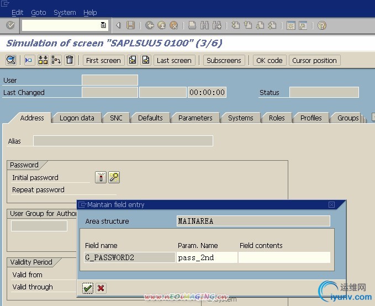375x306 pixels.
Task: Click the collapse arrow left of Save icon
Action: 118,25
